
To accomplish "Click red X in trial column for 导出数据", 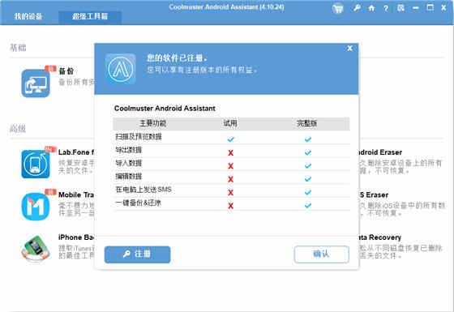I will point(230,152).
